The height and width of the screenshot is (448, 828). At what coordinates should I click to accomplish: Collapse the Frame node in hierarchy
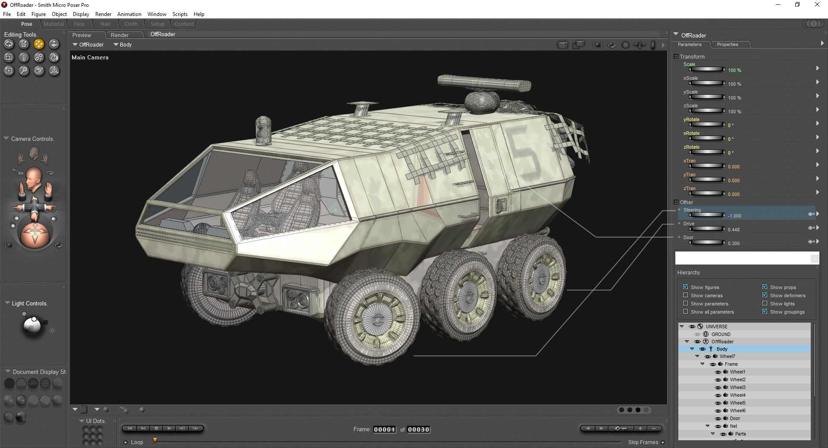click(x=703, y=364)
